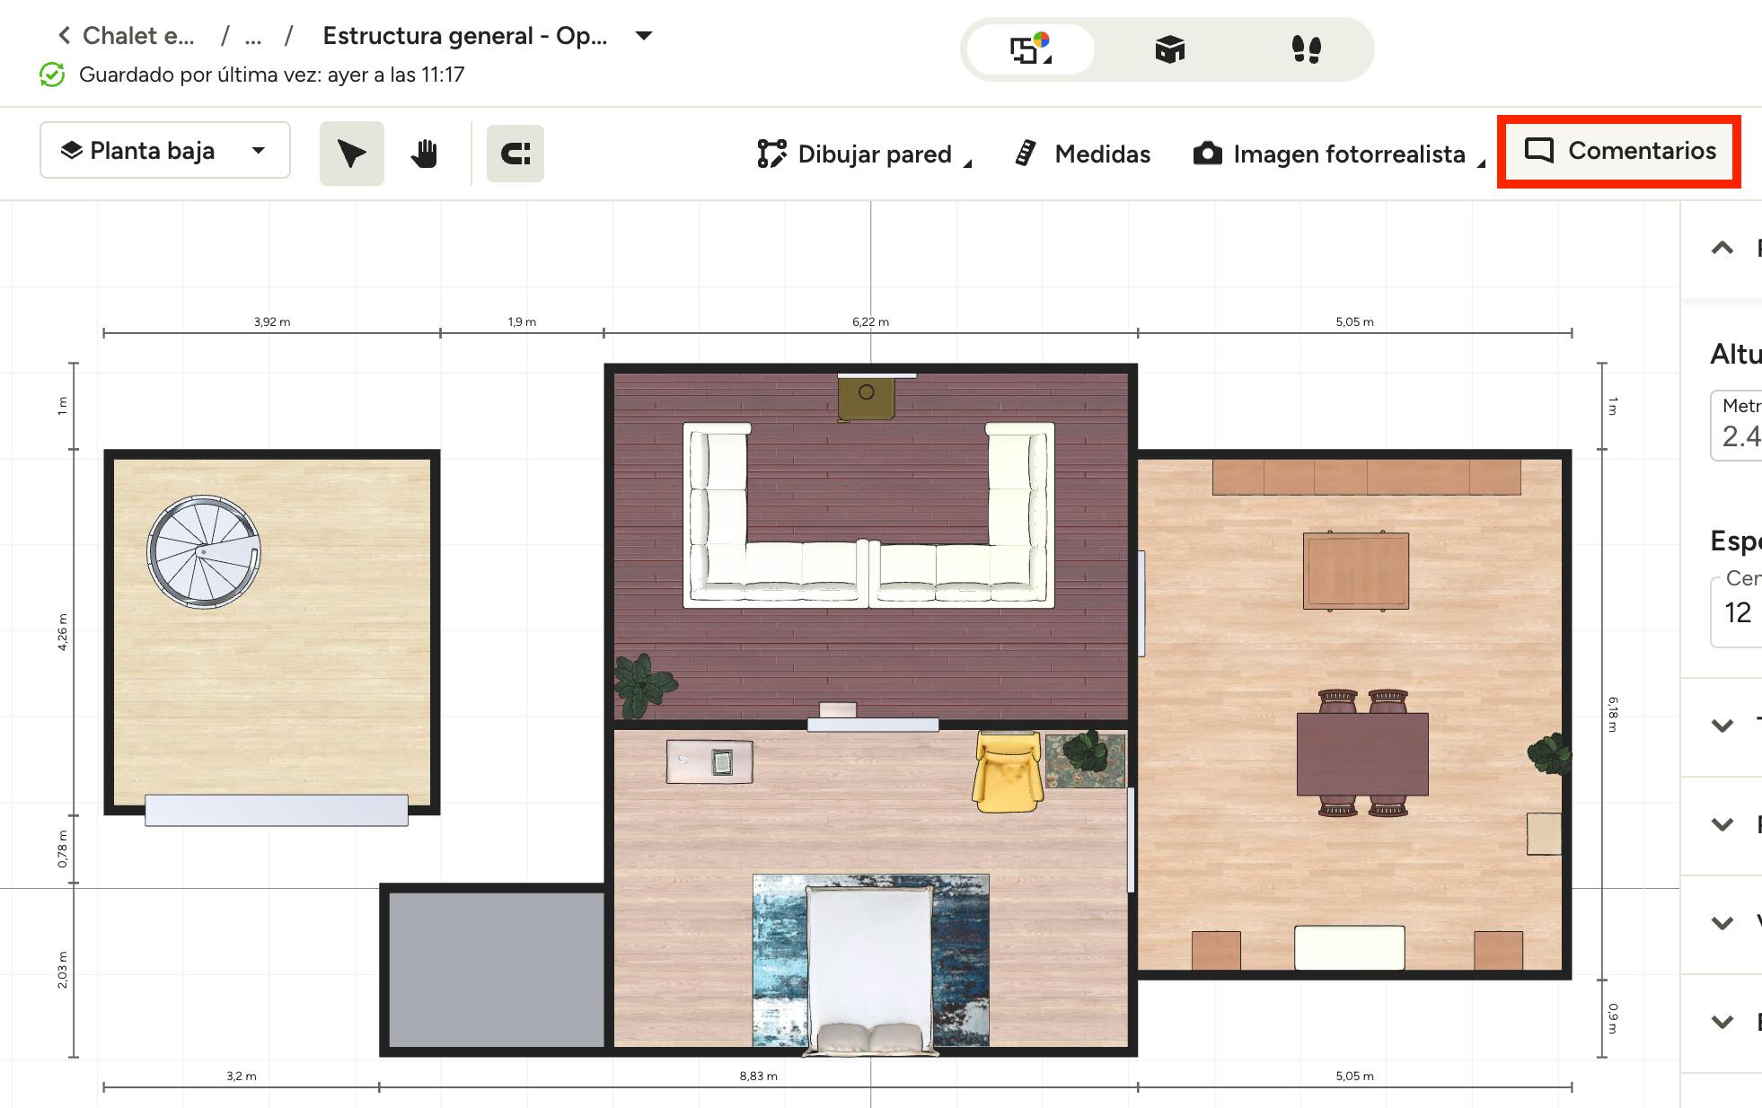Click the breadcrumb ellipsis

[x=253, y=36]
